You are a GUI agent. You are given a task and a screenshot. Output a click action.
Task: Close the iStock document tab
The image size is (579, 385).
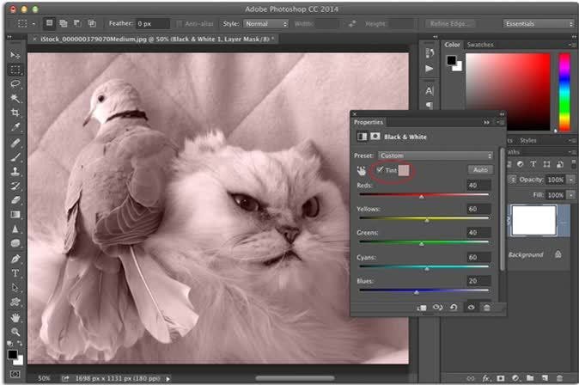coord(34,39)
